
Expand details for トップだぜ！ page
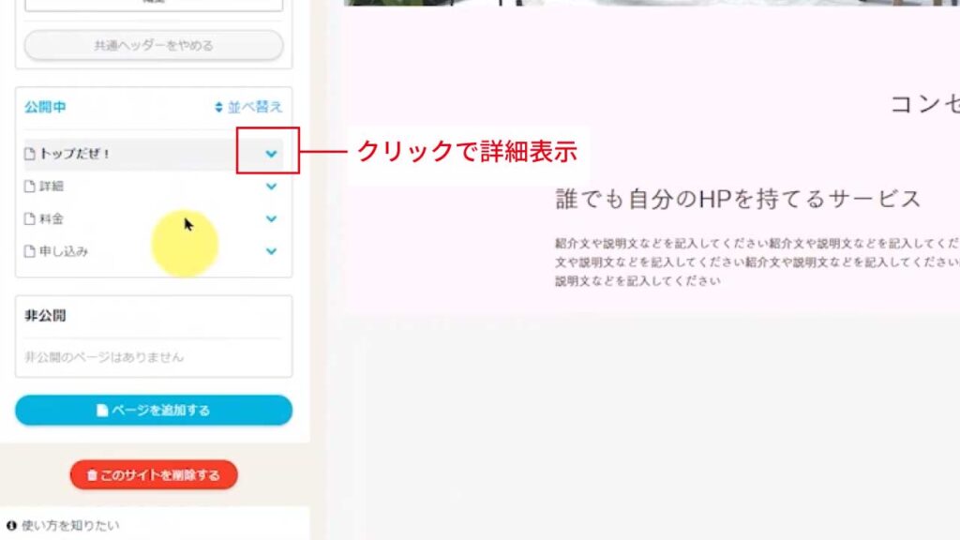pos(271,154)
